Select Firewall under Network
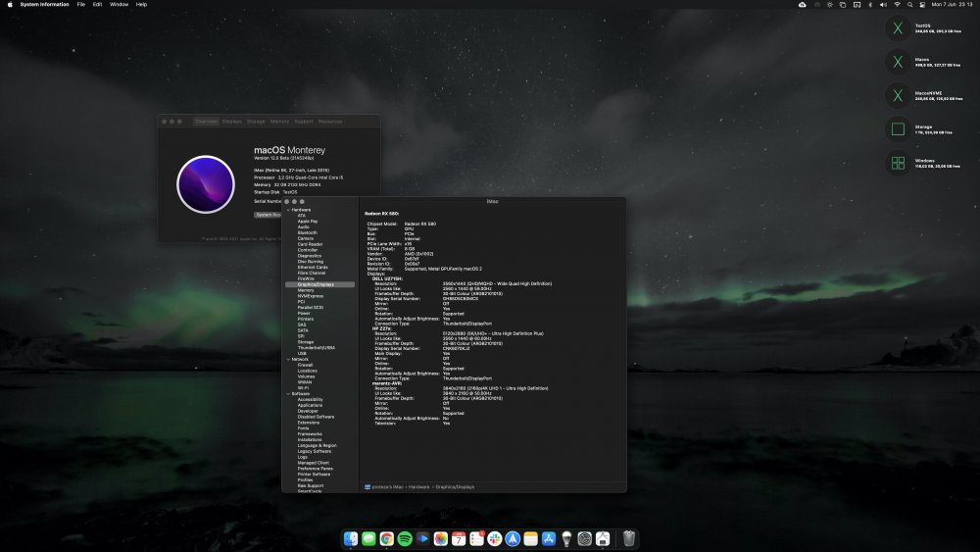Viewport: 980px width, 552px height. tap(305, 365)
